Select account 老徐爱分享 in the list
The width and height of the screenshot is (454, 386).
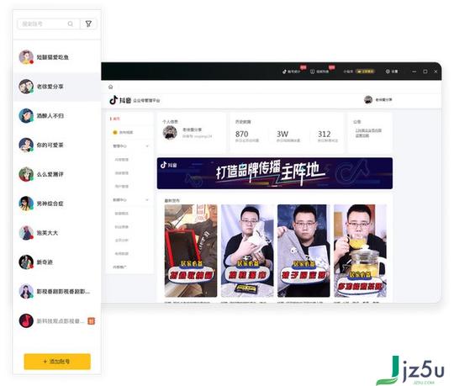[x=57, y=87]
